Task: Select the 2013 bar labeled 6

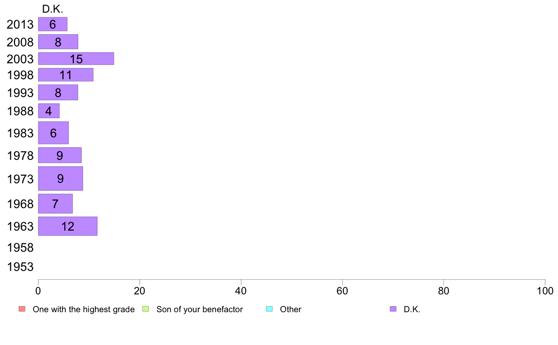Action: tap(53, 24)
